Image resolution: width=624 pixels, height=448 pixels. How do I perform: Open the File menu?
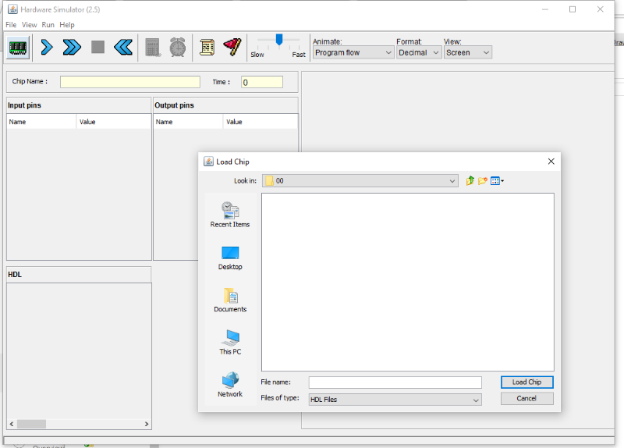pyautogui.click(x=11, y=25)
